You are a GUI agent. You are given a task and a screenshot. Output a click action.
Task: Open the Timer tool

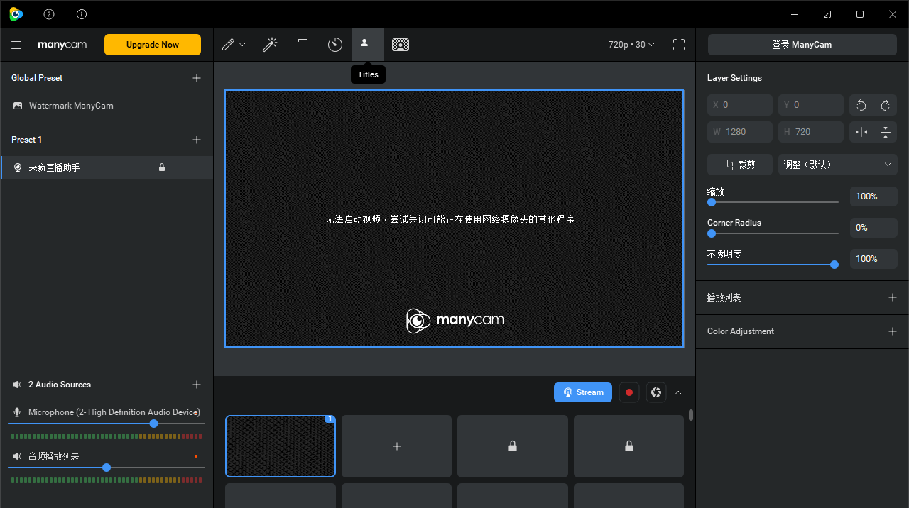[x=335, y=45]
